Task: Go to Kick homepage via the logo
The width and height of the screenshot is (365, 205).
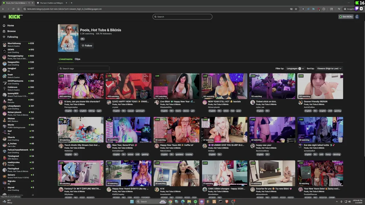Action: pos(15,17)
